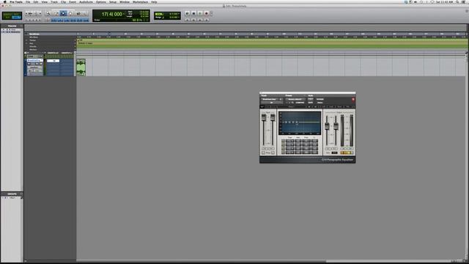Open the Help menu

point(154,1)
